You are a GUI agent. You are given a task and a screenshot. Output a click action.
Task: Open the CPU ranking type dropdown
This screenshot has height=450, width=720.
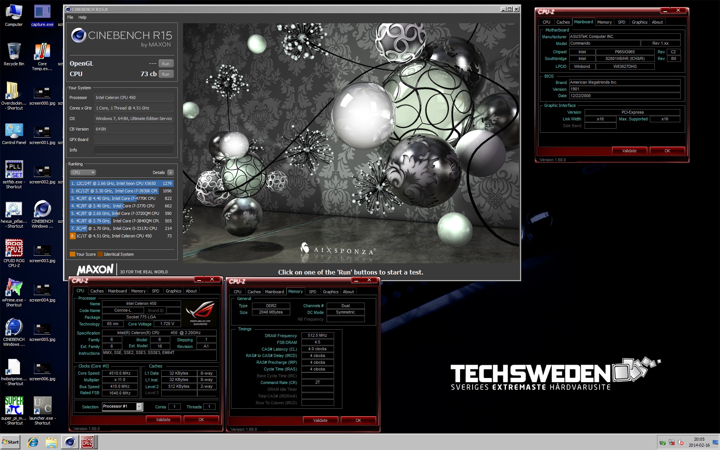(83, 172)
